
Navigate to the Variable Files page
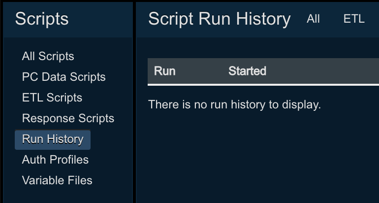tap(57, 180)
